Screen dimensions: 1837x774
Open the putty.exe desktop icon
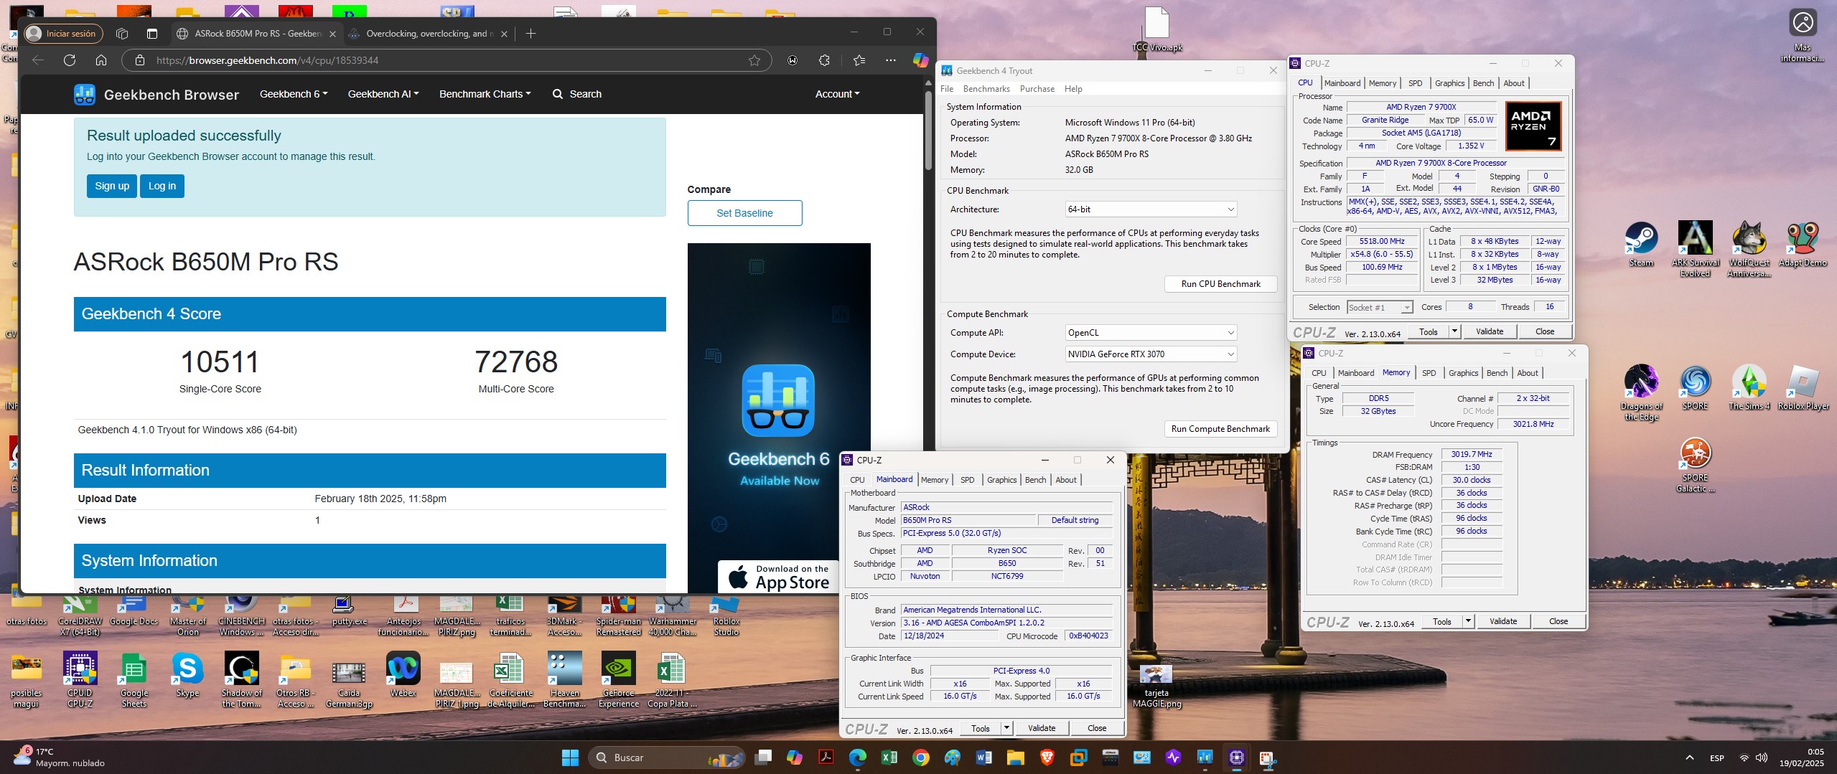(x=349, y=610)
